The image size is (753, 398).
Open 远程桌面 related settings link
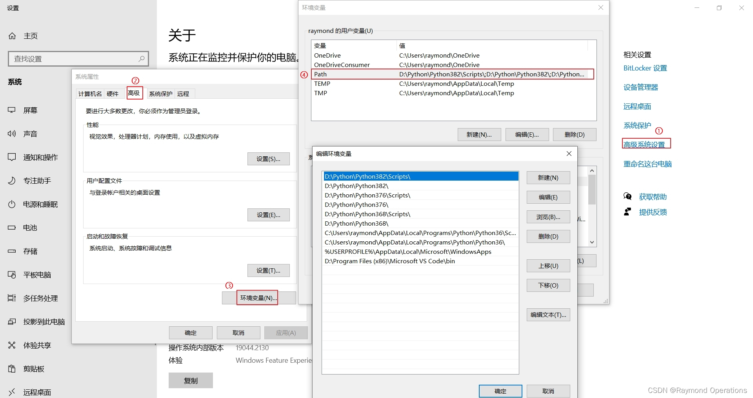(x=637, y=107)
